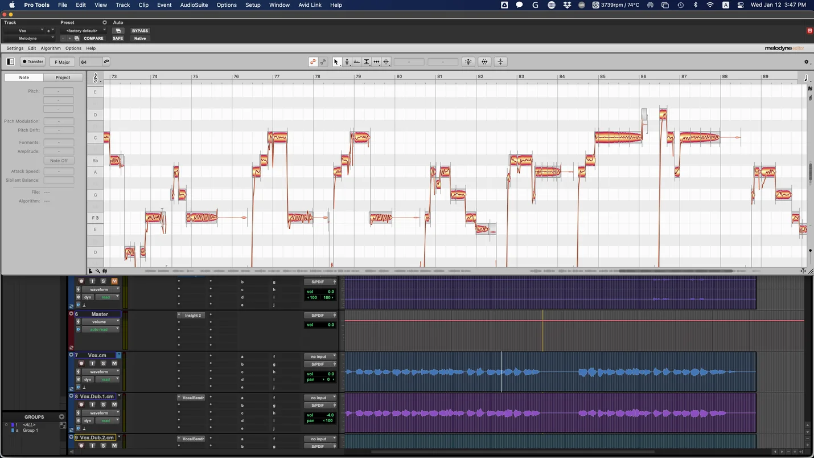
Task: Record-enable the Vox.cm track
Action: [81, 363]
